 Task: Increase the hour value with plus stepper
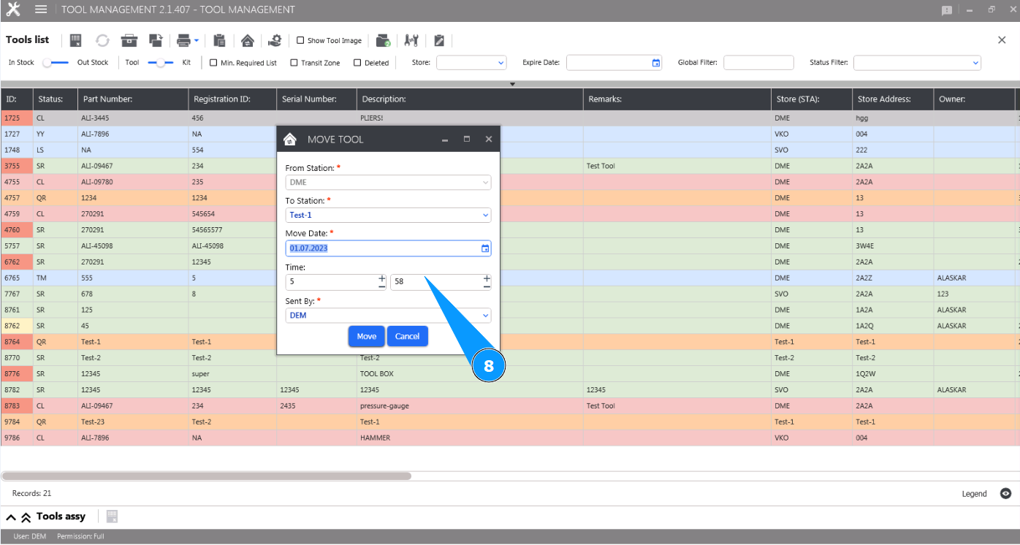pyautogui.click(x=381, y=278)
